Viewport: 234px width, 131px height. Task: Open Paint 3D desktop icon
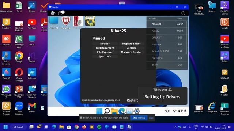(x=6, y=74)
